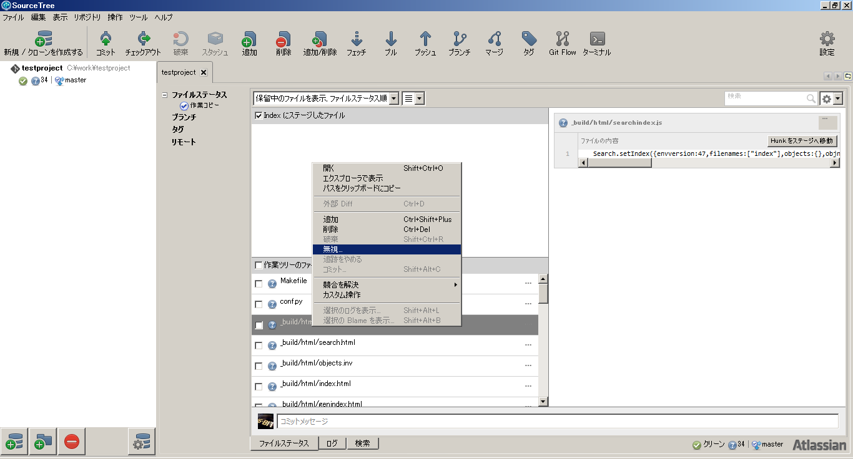Check the box for _build/html/search.html
Viewport: 853px width, 459px height.
[x=259, y=345]
